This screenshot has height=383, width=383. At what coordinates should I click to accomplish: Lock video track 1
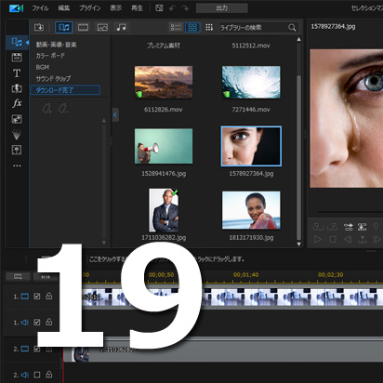pos(49,296)
